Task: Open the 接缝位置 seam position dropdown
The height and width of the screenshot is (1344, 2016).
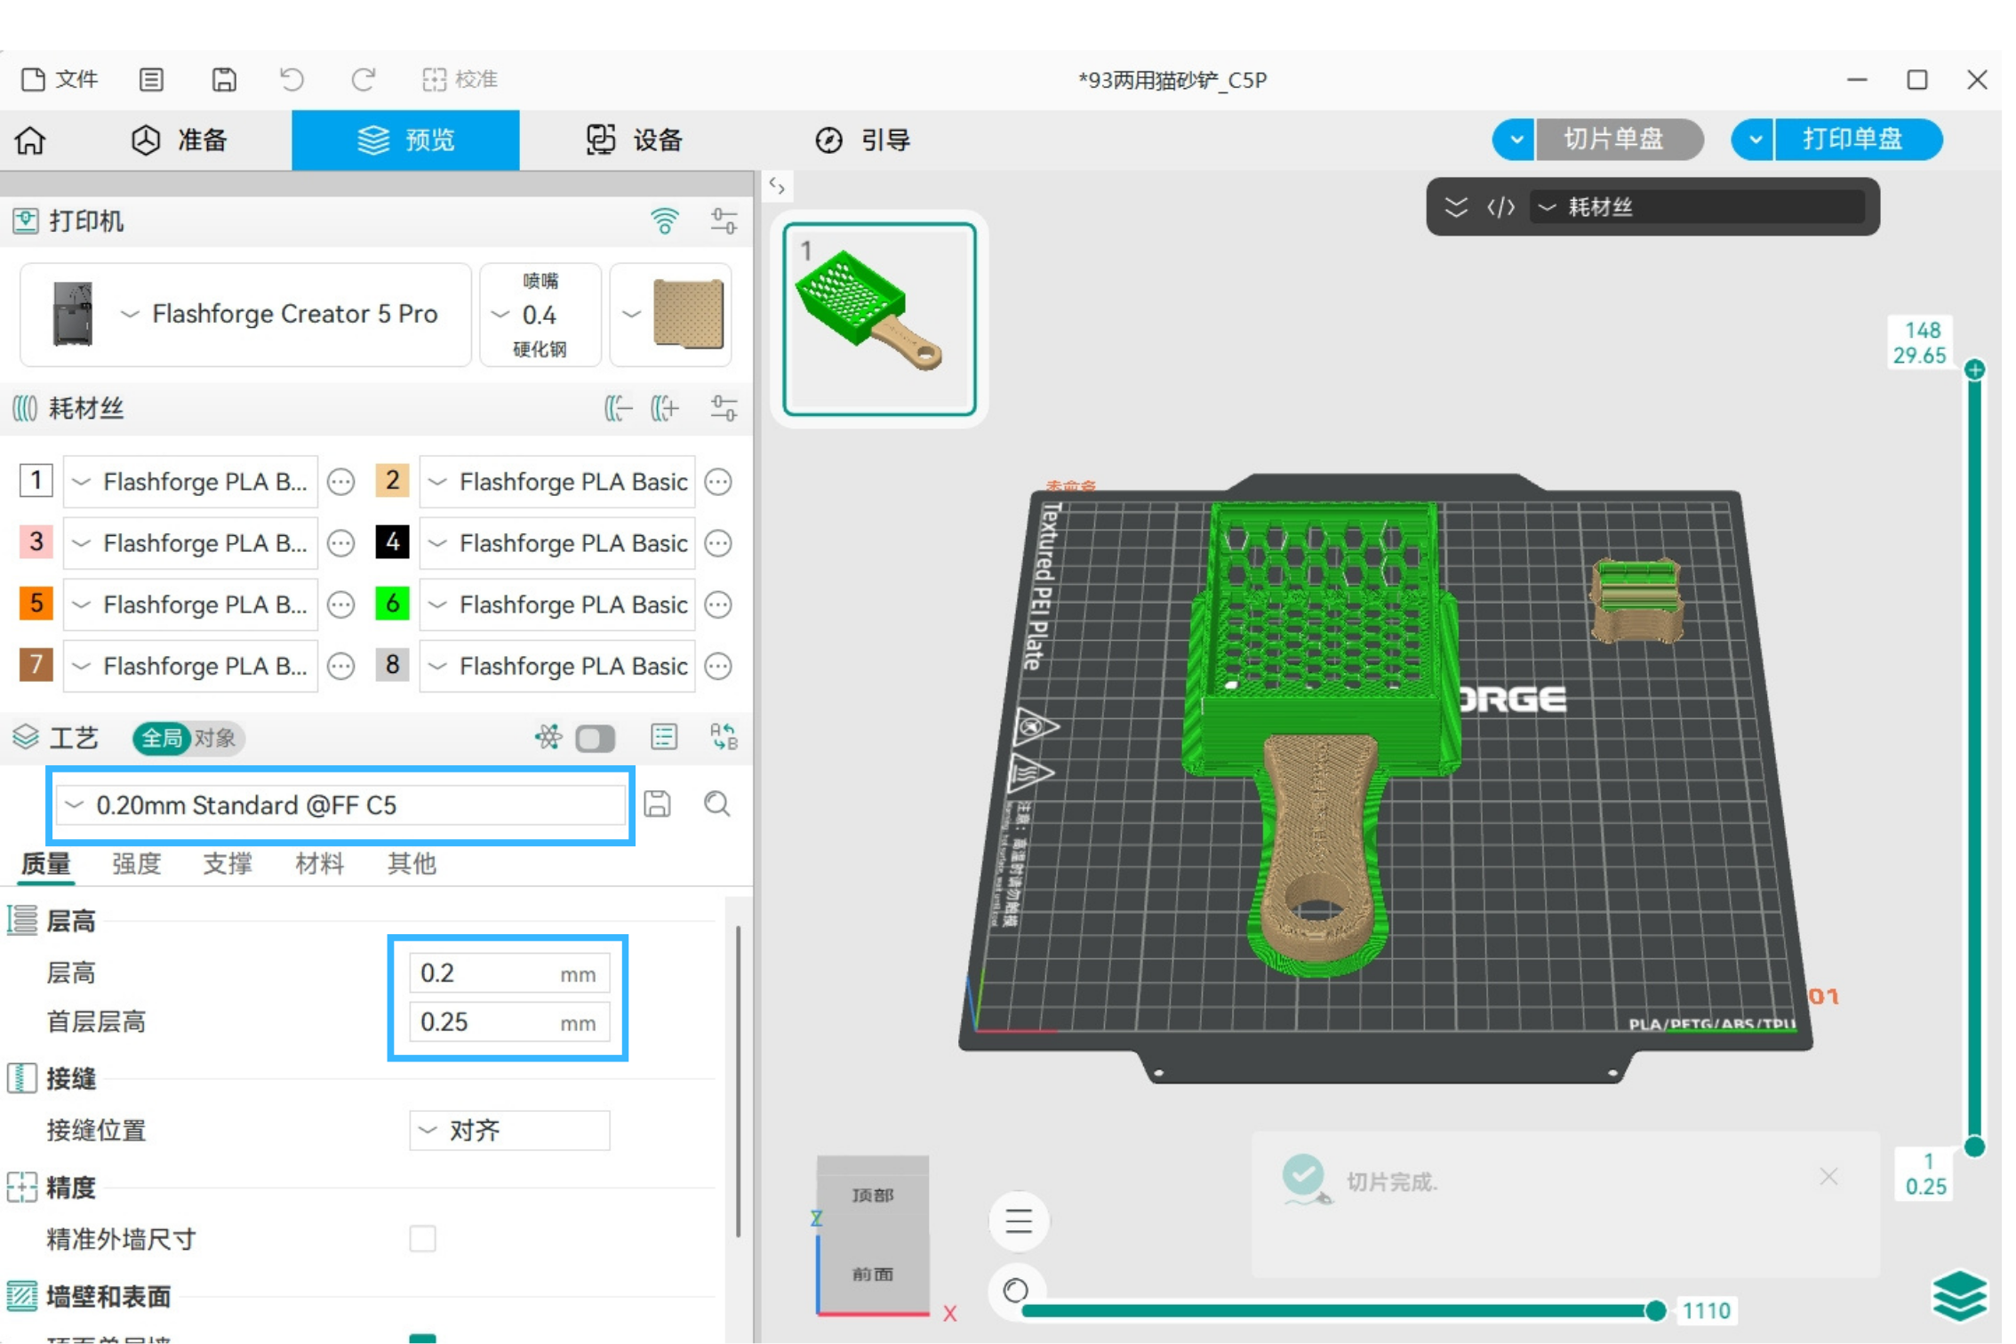Action: (510, 1132)
